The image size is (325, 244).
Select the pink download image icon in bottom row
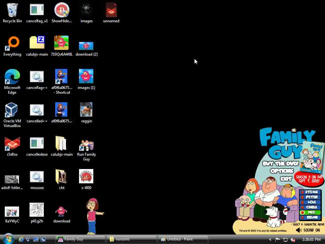point(62,214)
